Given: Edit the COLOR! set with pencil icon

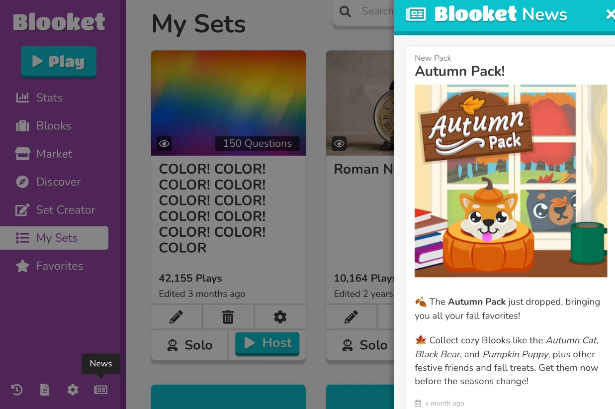Looking at the screenshot, I should (176, 317).
